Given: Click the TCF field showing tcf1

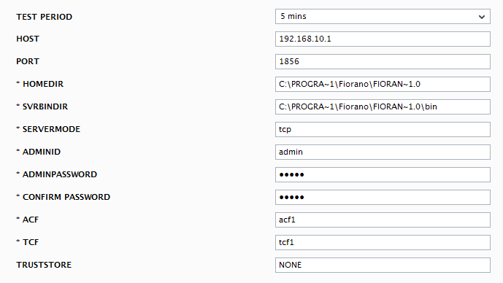Looking at the screenshot, I should pos(383,242).
